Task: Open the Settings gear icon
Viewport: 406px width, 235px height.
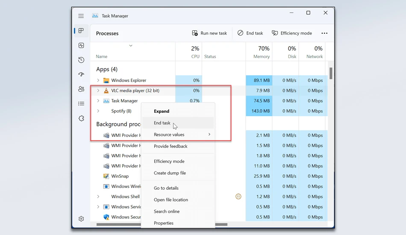Action: (x=81, y=219)
